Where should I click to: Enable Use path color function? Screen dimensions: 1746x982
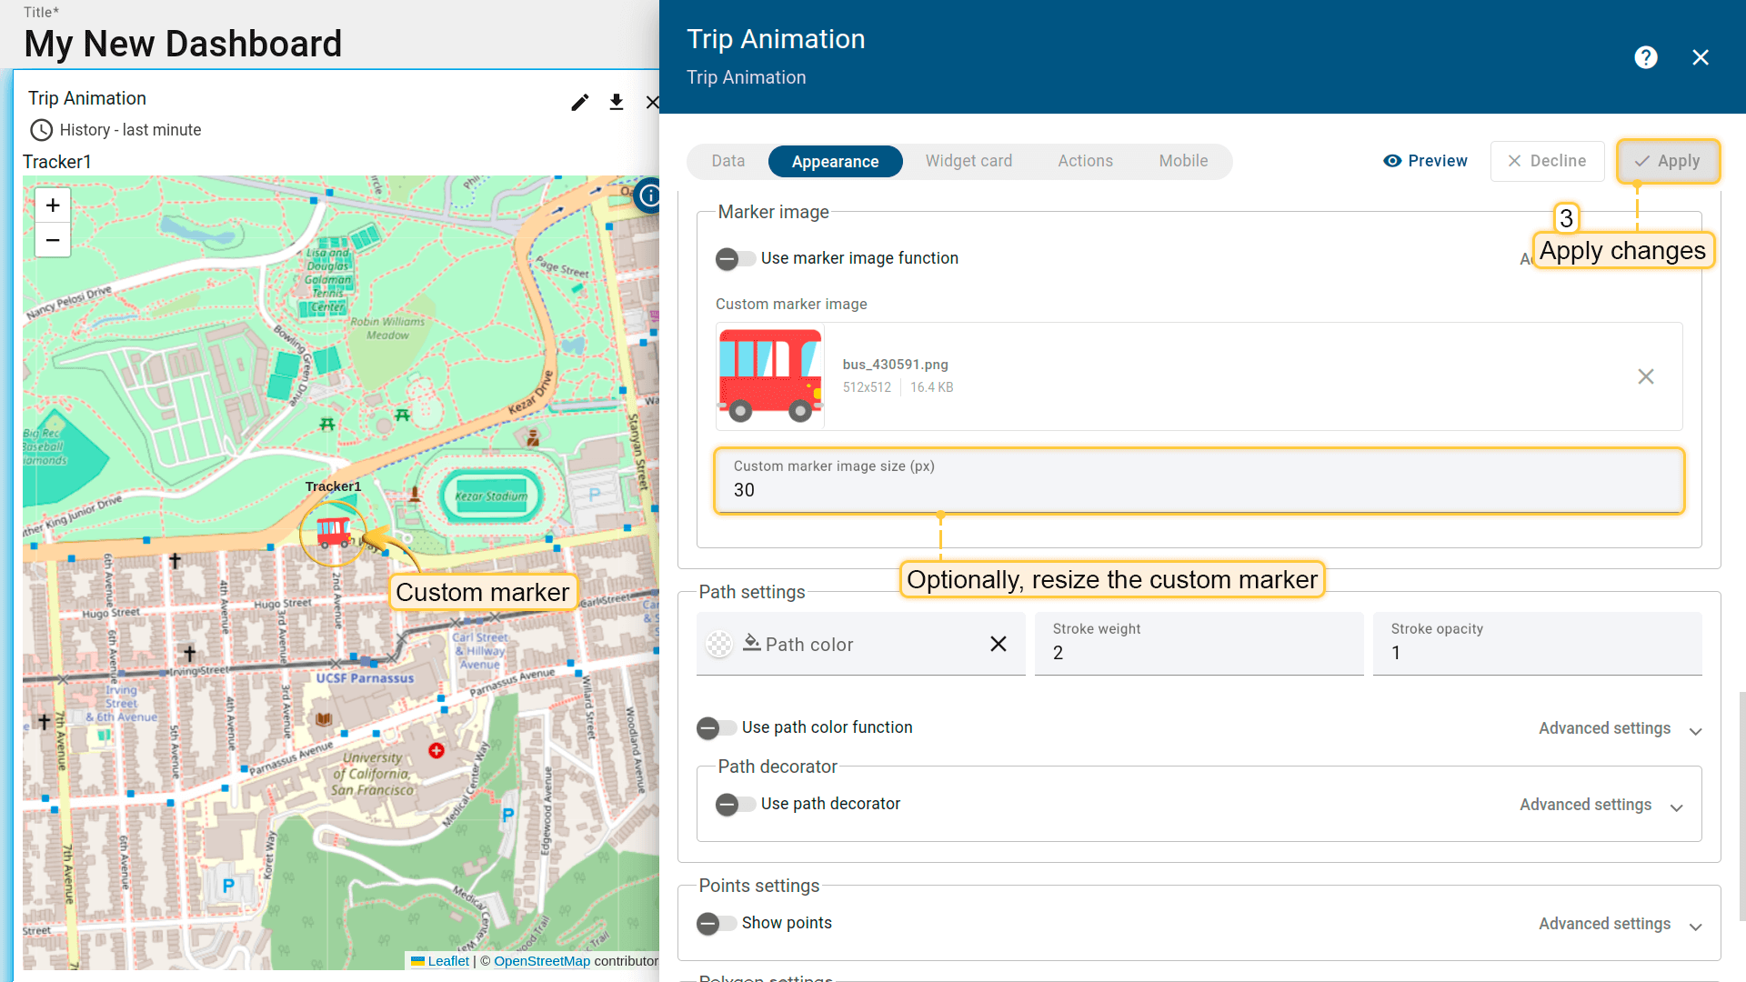tap(716, 728)
